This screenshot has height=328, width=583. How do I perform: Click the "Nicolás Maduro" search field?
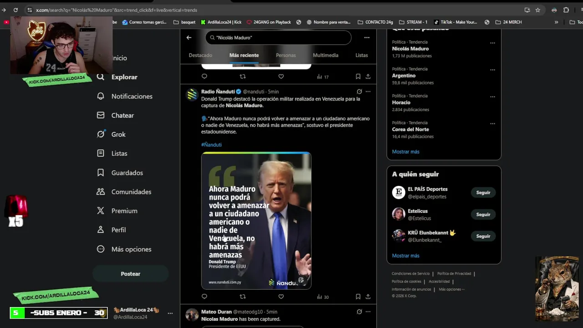point(278,37)
